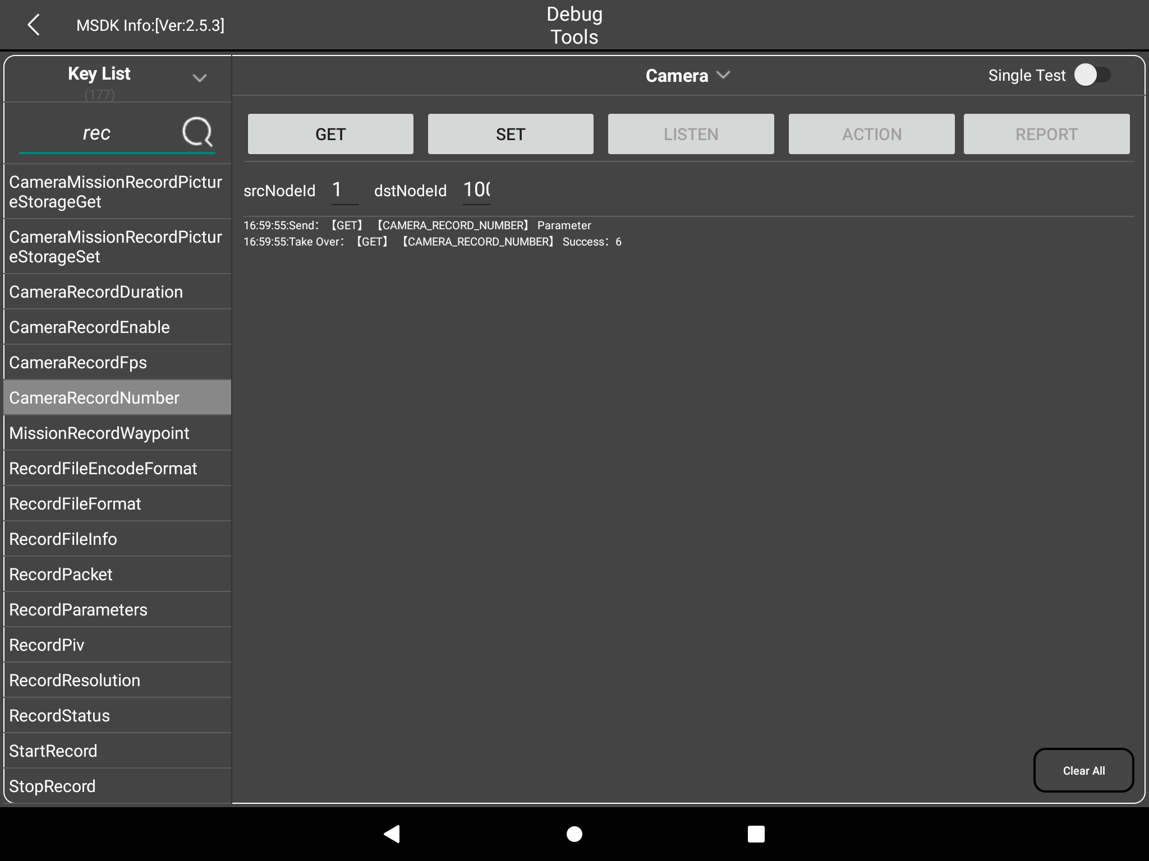1149x861 pixels.
Task: Click the ACTION icon button
Action: point(870,133)
